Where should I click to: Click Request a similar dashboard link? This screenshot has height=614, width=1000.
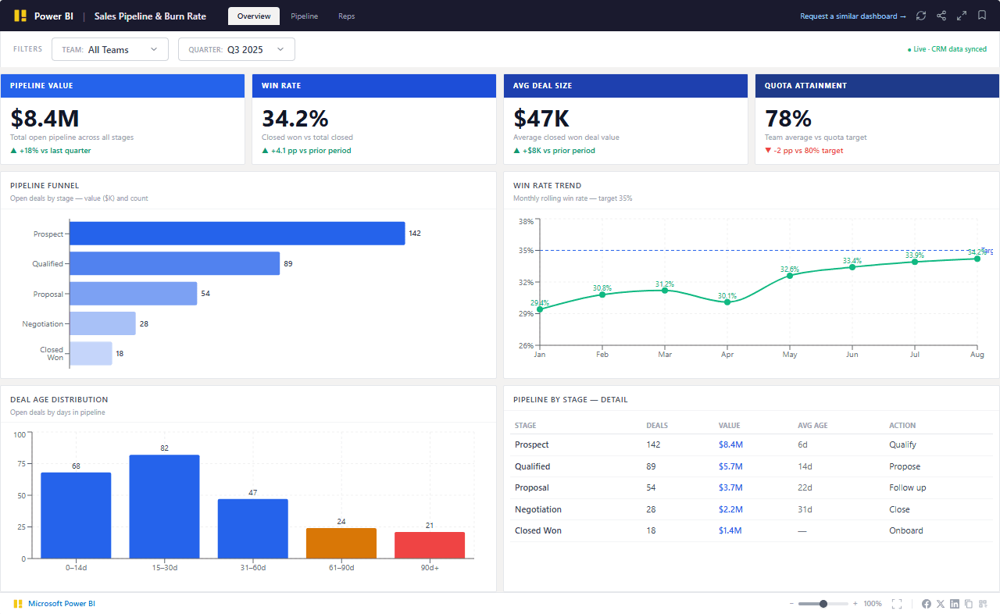853,16
